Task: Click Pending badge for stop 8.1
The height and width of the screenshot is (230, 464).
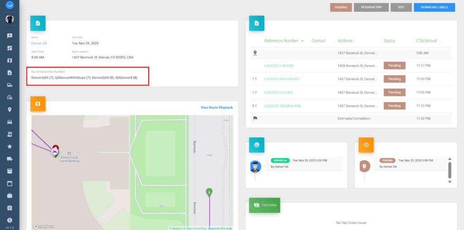Action: click(395, 106)
